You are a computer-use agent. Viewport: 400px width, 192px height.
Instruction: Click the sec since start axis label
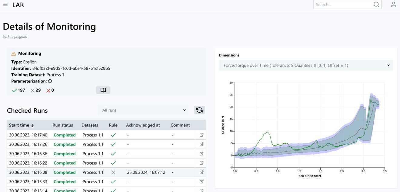click(310, 176)
